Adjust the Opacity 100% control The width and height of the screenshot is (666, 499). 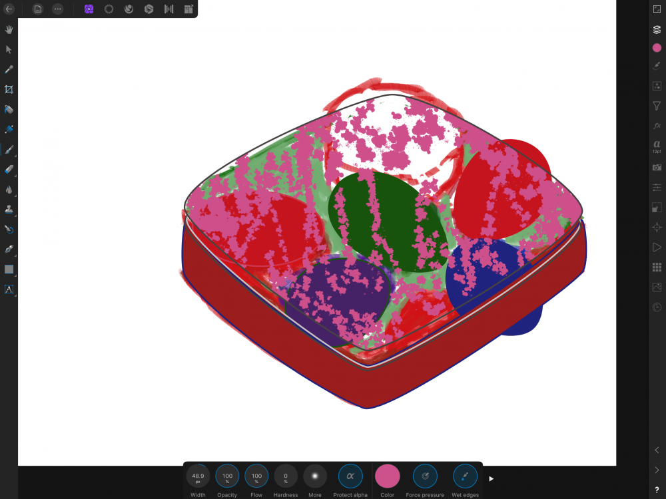(x=227, y=476)
